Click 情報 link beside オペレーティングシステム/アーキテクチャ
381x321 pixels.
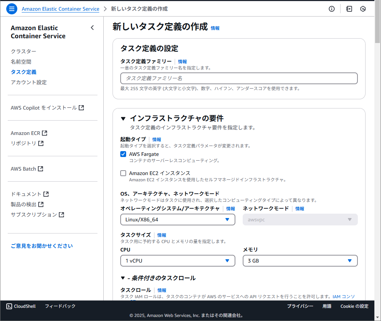tap(231, 209)
